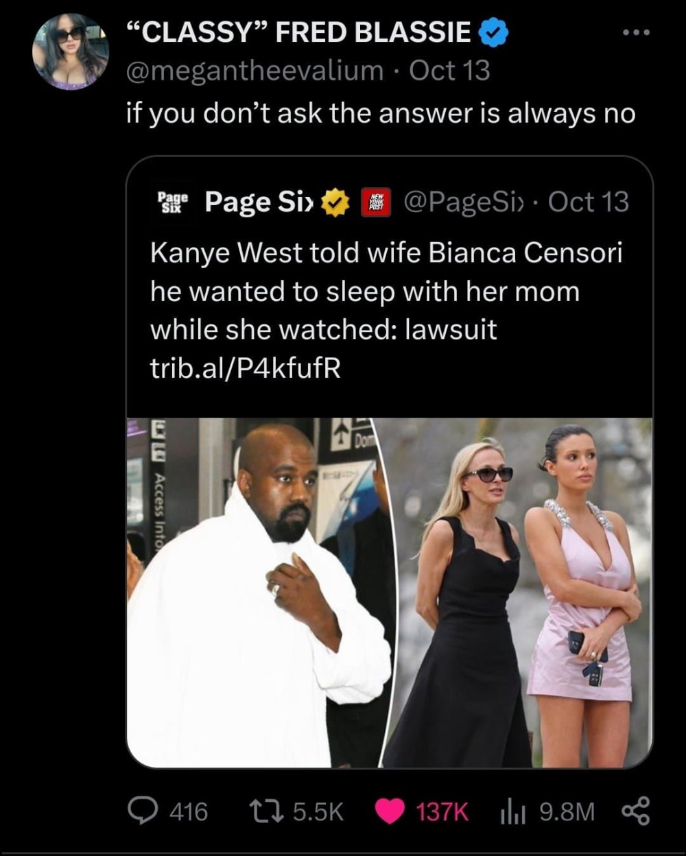Click the reply speech bubble icon
Image resolution: width=686 pixels, height=856 pixels.
(x=142, y=812)
